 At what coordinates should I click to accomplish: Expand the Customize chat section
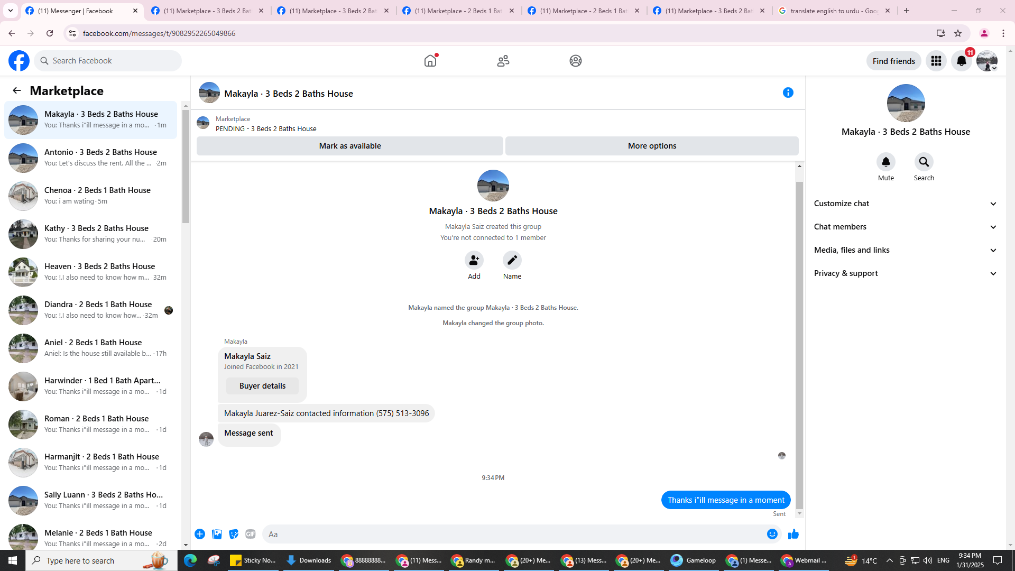pyautogui.click(x=906, y=204)
